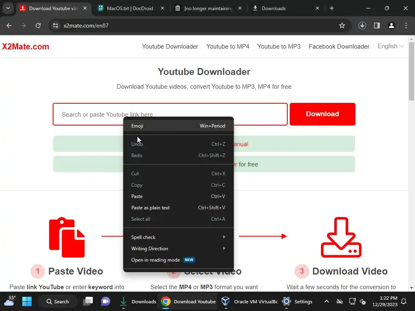The height and width of the screenshot is (311, 415).
Task: Expand the Writing Direction submenu
Action: 178,249
